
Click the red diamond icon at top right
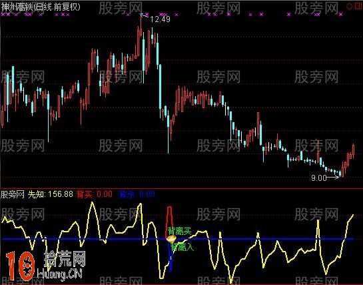(x=349, y=6)
